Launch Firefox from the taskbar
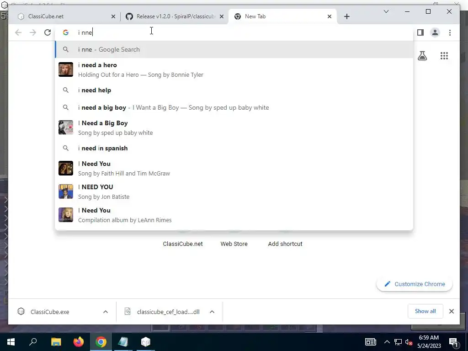Image resolution: width=468 pixels, height=351 pixels. [x=79, y=342]
